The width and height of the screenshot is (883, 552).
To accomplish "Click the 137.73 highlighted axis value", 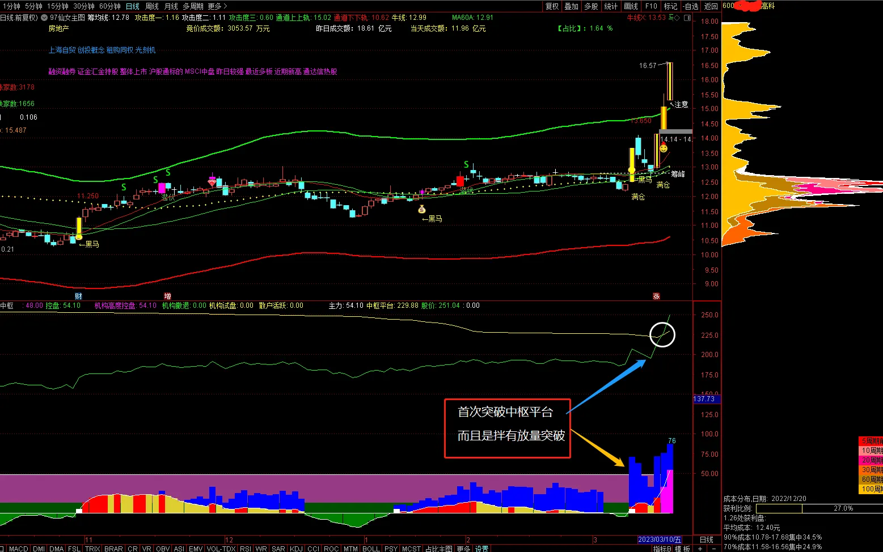I will [x=707, y=399].
